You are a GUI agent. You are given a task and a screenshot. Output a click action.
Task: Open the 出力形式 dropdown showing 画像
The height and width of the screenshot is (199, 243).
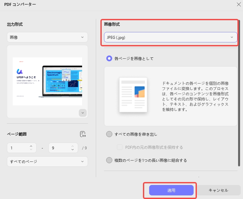coord(47,37)
